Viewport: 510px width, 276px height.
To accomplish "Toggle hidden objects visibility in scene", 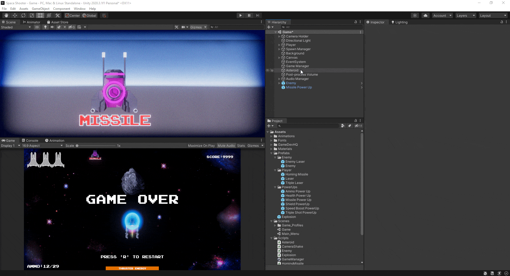I will click(x=71, y=27).
